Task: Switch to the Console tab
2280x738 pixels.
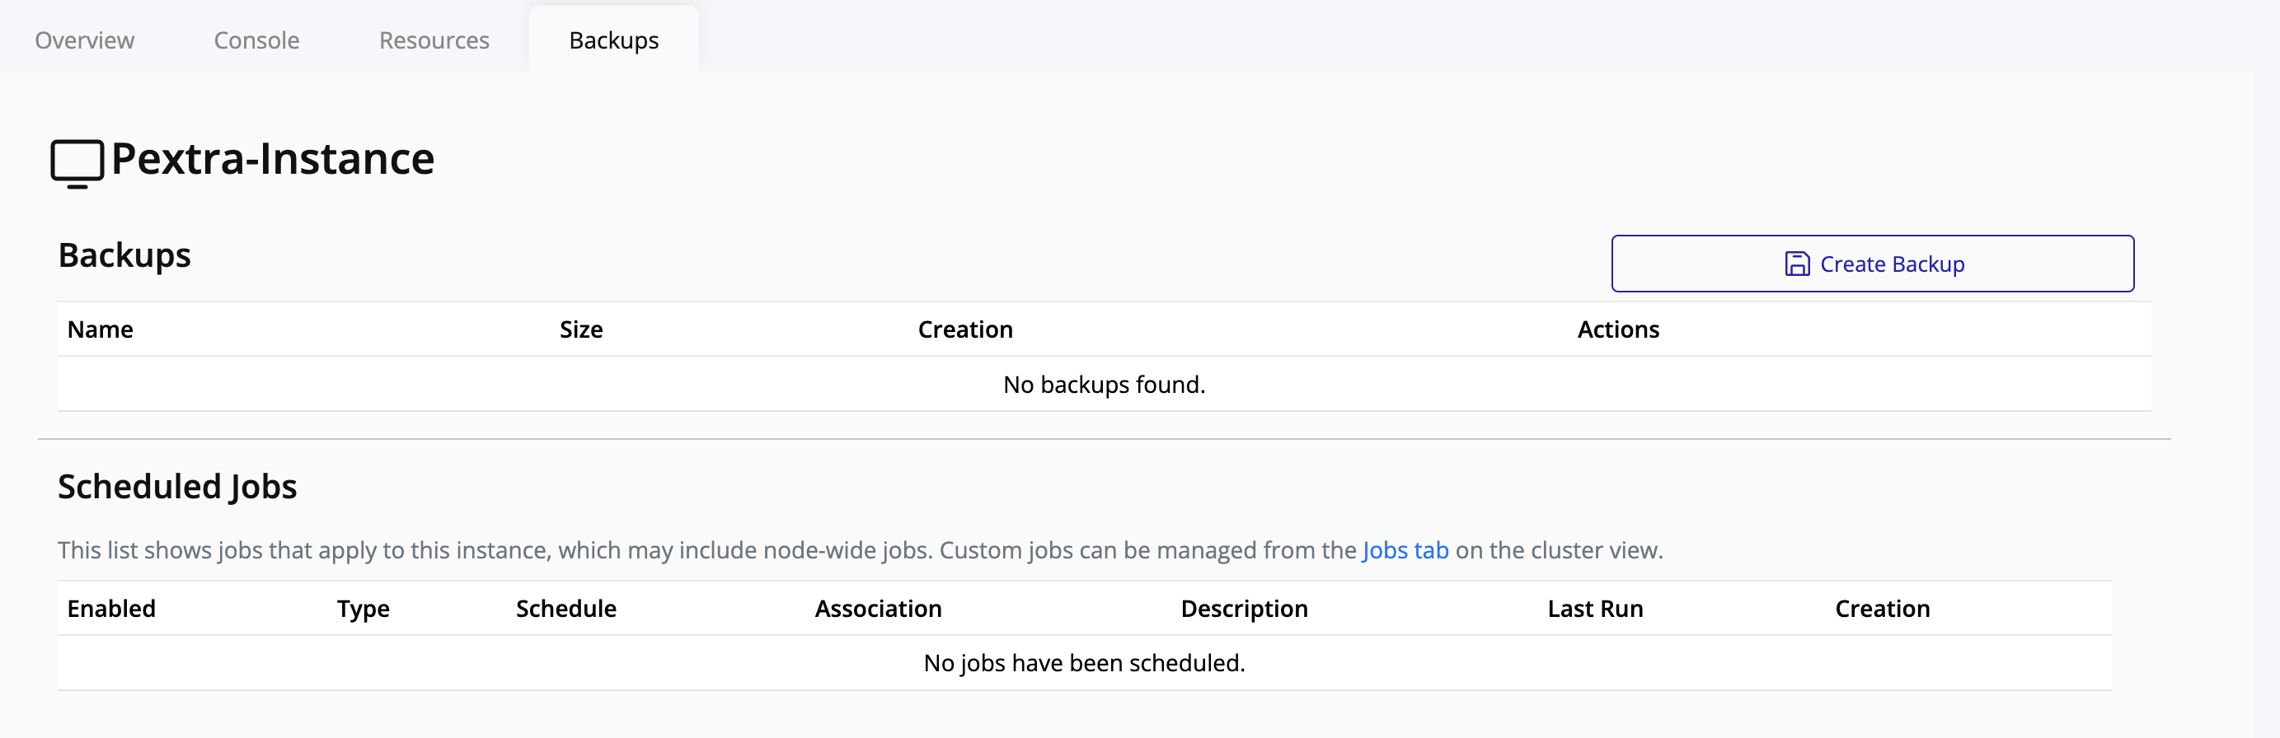Action: (256, 40)
